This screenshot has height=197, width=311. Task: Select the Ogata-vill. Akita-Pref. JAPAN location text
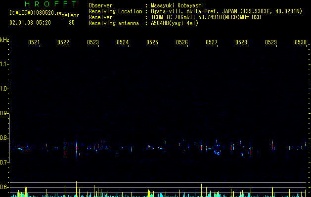pos(226,11)
